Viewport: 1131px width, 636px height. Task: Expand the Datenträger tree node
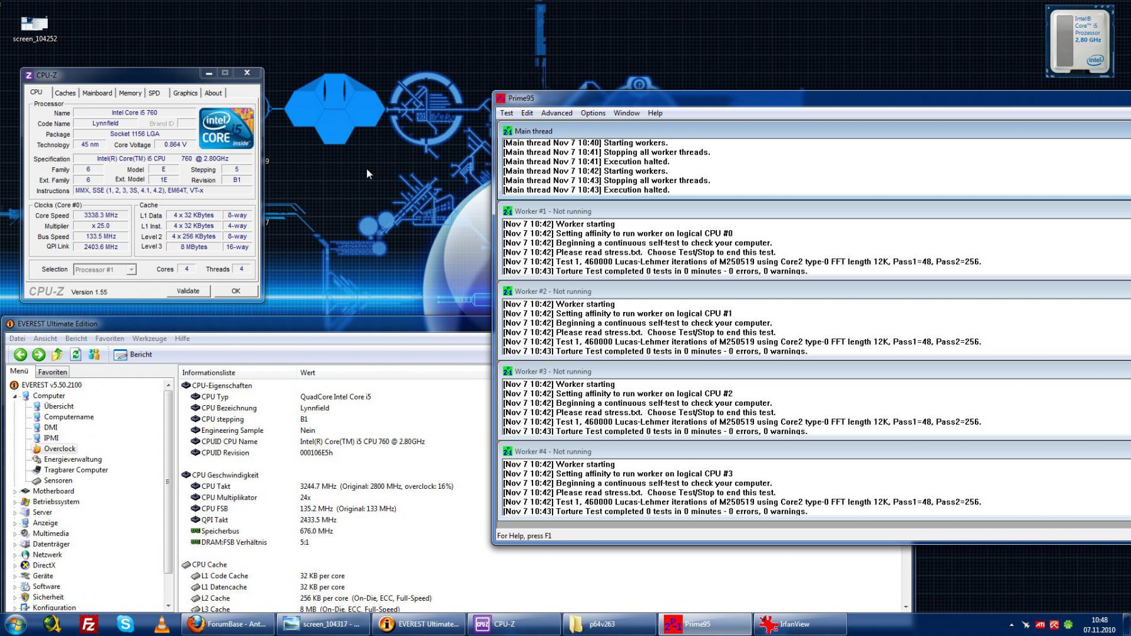[15, 544]
